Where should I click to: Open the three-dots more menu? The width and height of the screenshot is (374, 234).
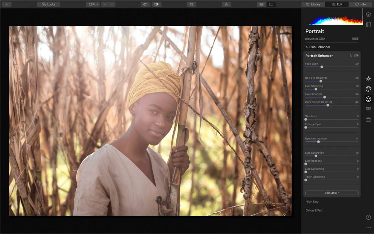point(368,227)
